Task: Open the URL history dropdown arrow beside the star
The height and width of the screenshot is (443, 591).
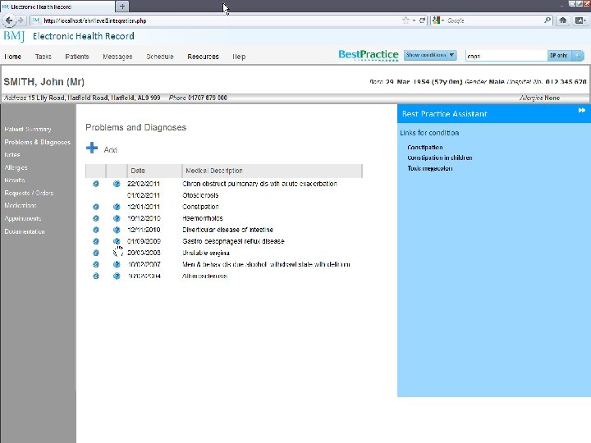Action: coord(414,21)
